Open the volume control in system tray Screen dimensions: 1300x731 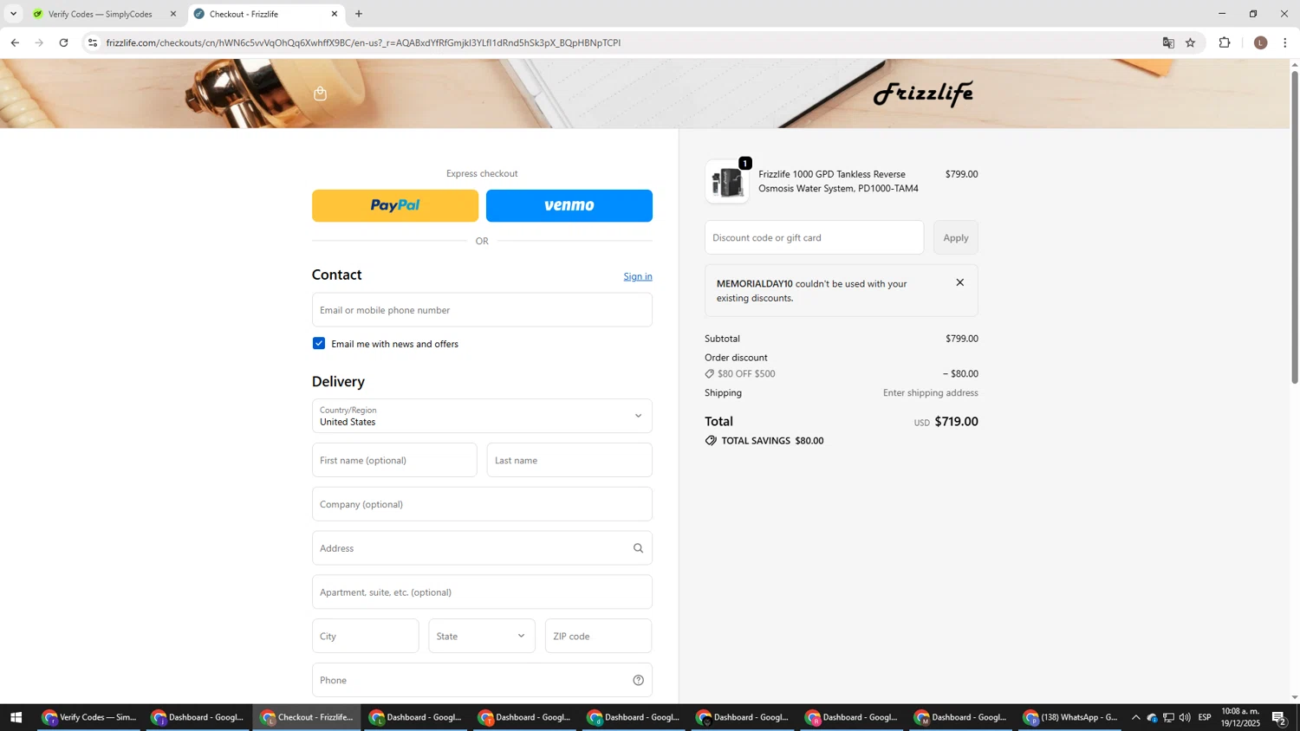(1185, 717)
